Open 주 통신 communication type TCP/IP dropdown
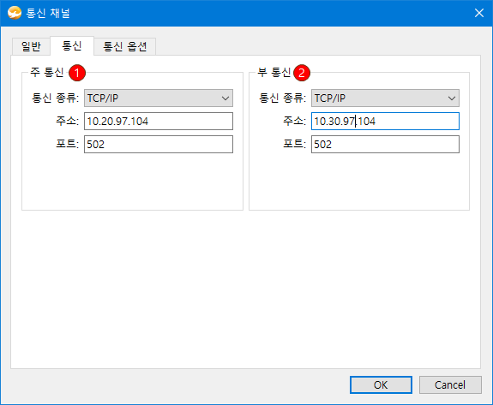493x405 pixels. [x=159, y=98]
